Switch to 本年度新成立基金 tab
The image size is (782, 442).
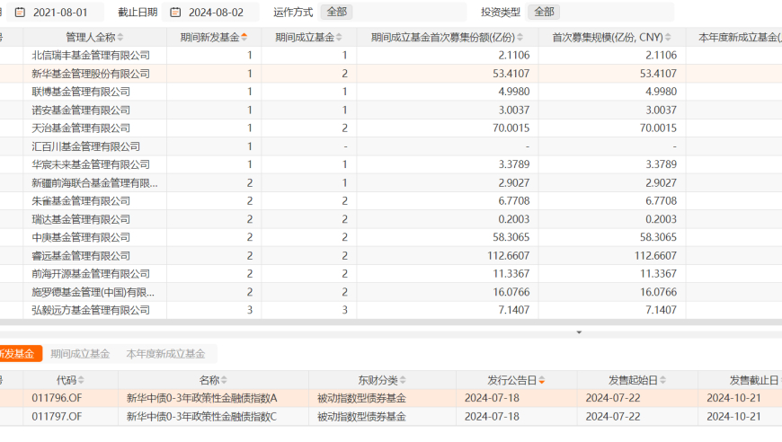click(x=165, y=354)
